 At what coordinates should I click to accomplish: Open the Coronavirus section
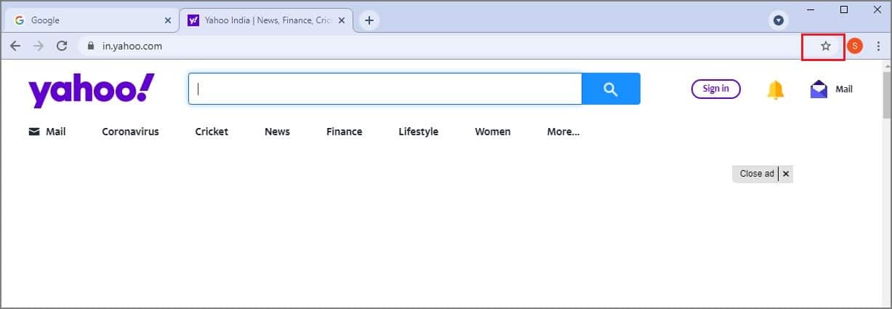coord(130,132)
